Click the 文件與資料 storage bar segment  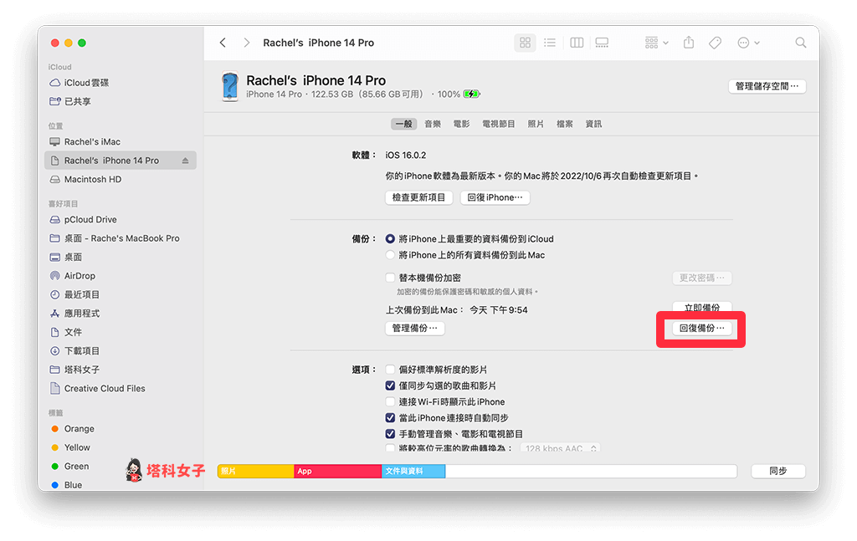pyautogui.click(x=413, y=471)
